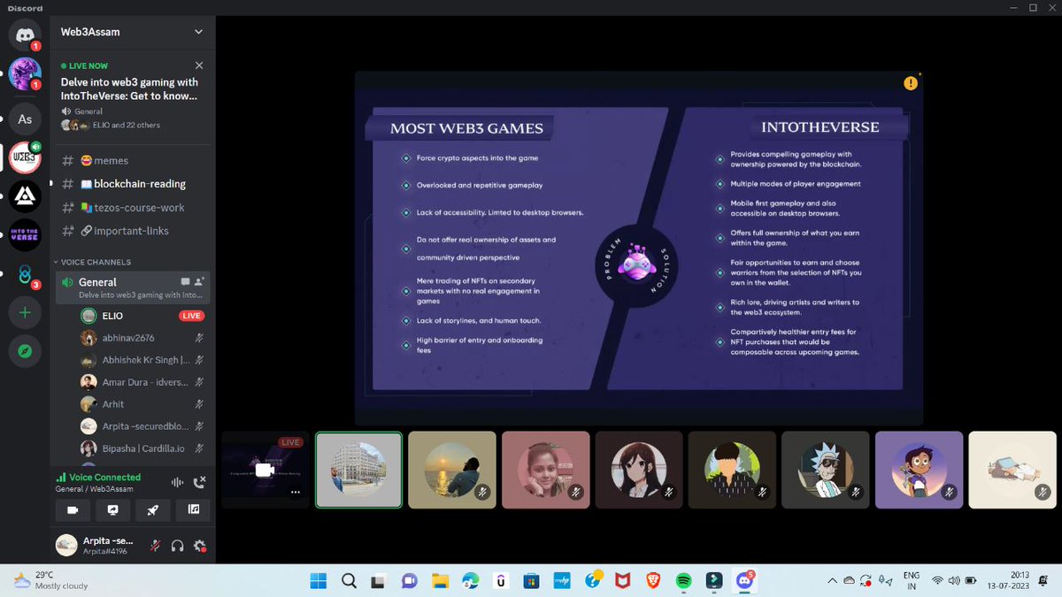Open chat for General voice channel

click(185, 282)
